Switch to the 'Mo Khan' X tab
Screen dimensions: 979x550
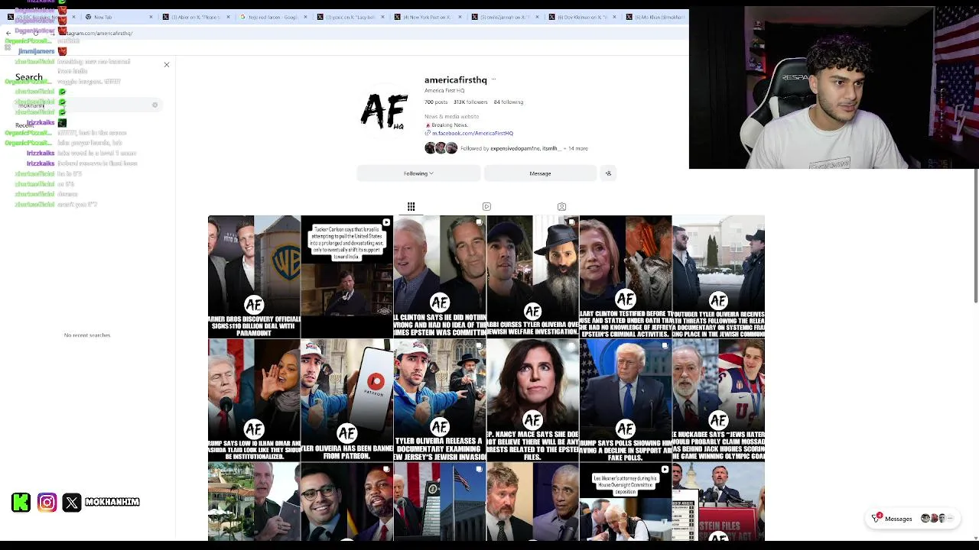coord(654,17)
